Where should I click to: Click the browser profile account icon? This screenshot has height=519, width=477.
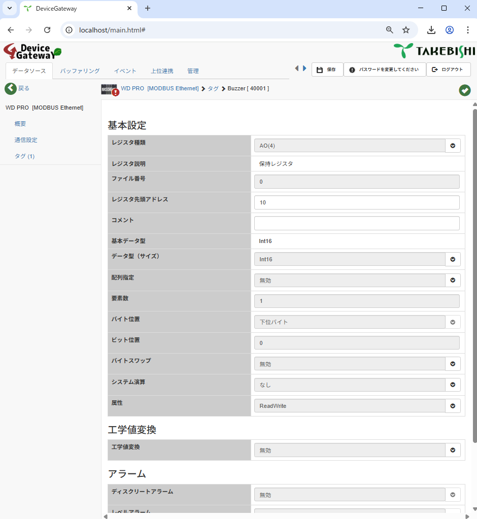[450, 30]
